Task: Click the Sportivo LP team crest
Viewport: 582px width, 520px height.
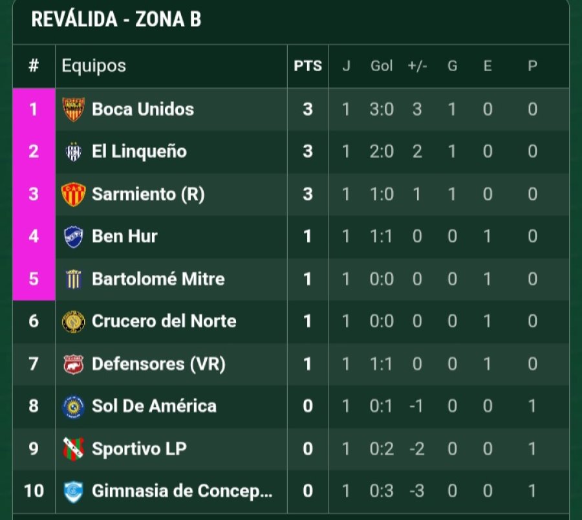Action: pos(73,449)
